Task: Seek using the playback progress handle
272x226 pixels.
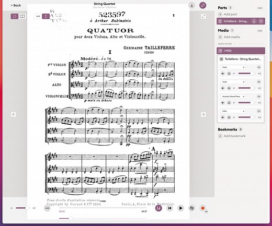Action: pos(71,218)
